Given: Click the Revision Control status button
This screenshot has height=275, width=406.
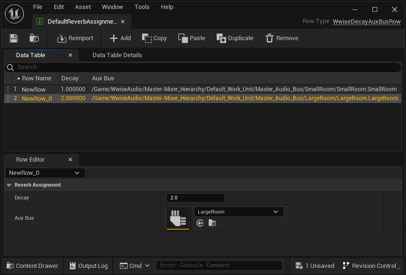Looking at the screenshot, I should point(370,266).
